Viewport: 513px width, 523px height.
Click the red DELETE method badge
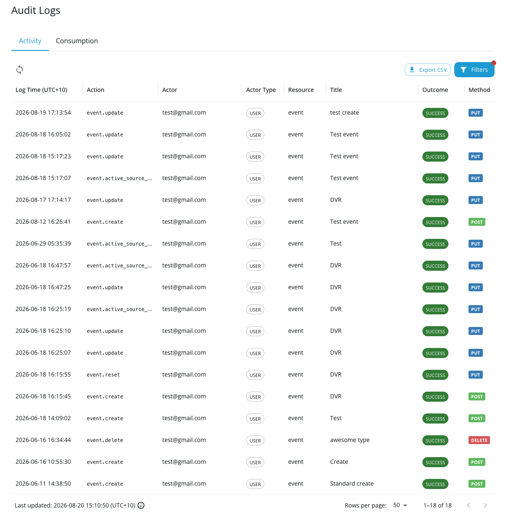coord(479,440)
